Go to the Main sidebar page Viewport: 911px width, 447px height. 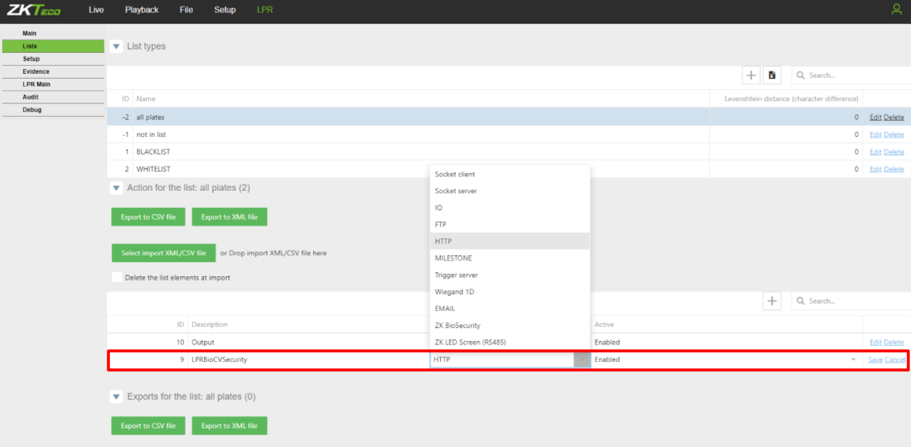pos(53,33)
